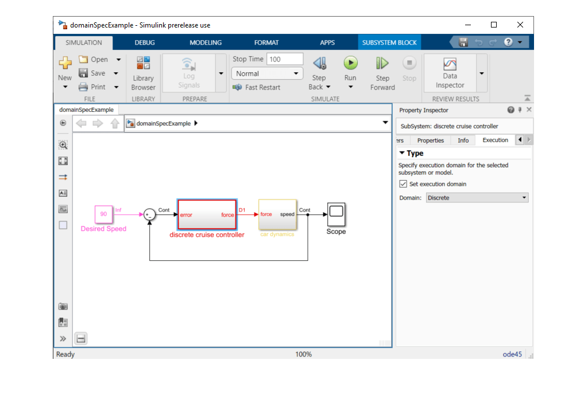Select the Execution tab in Property Inspector

(x=495, y=140)
